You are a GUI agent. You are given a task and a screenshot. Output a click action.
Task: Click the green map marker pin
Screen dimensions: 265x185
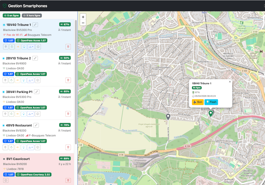click(211, 114)
